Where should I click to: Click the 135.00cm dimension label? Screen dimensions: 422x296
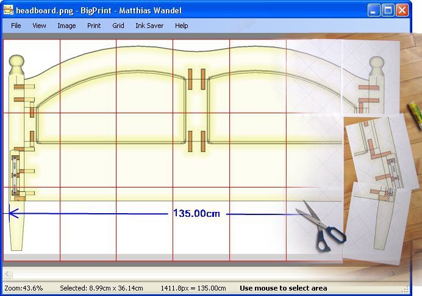(x=196, y=214)
